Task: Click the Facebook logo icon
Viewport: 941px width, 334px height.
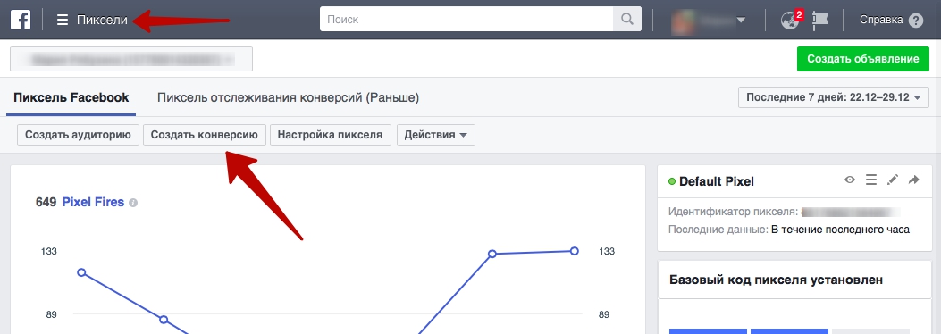Action: pyautogui.click(x=21, y=20)
